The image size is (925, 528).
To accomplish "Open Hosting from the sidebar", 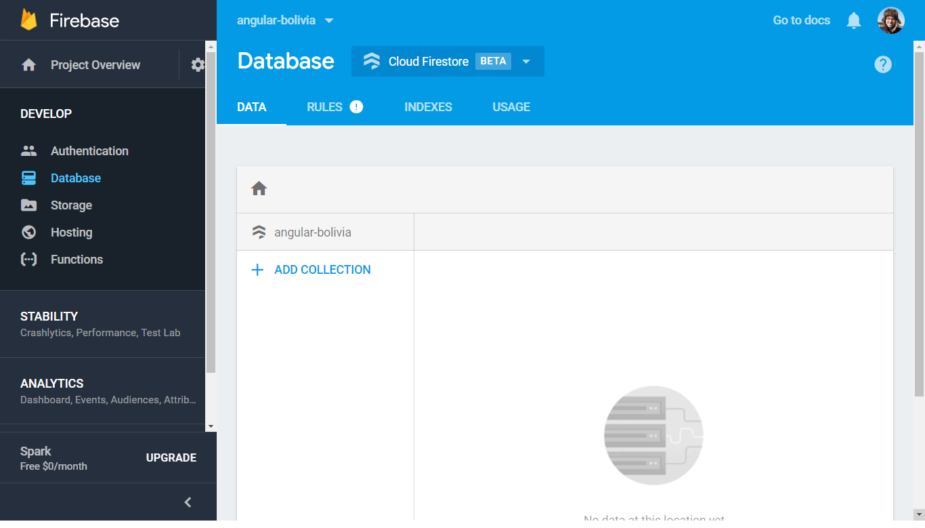I will (x=71, y=232).
